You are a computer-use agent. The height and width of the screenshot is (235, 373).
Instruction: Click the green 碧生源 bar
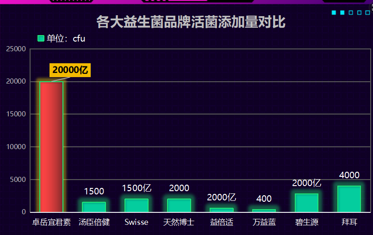click(307, 203)
